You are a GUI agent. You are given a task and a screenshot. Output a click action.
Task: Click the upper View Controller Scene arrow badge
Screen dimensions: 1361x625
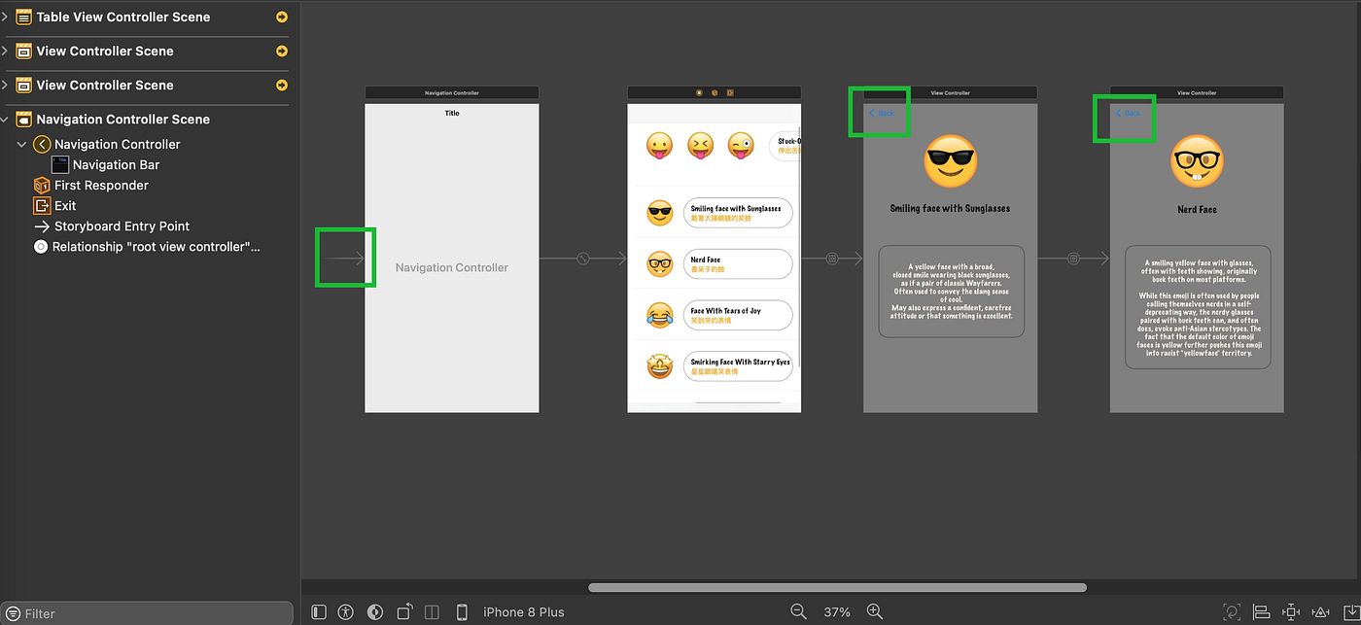[282, 52]
